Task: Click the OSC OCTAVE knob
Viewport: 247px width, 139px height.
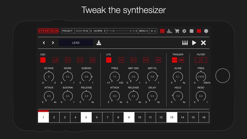Action: point(49,77)
